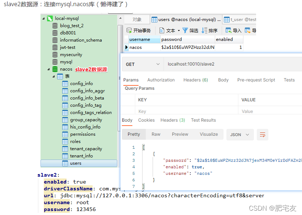Open the Pre-request Script tab
This screenshot has width=302, height=215.
pyautogui.click(x=256, y=80)
